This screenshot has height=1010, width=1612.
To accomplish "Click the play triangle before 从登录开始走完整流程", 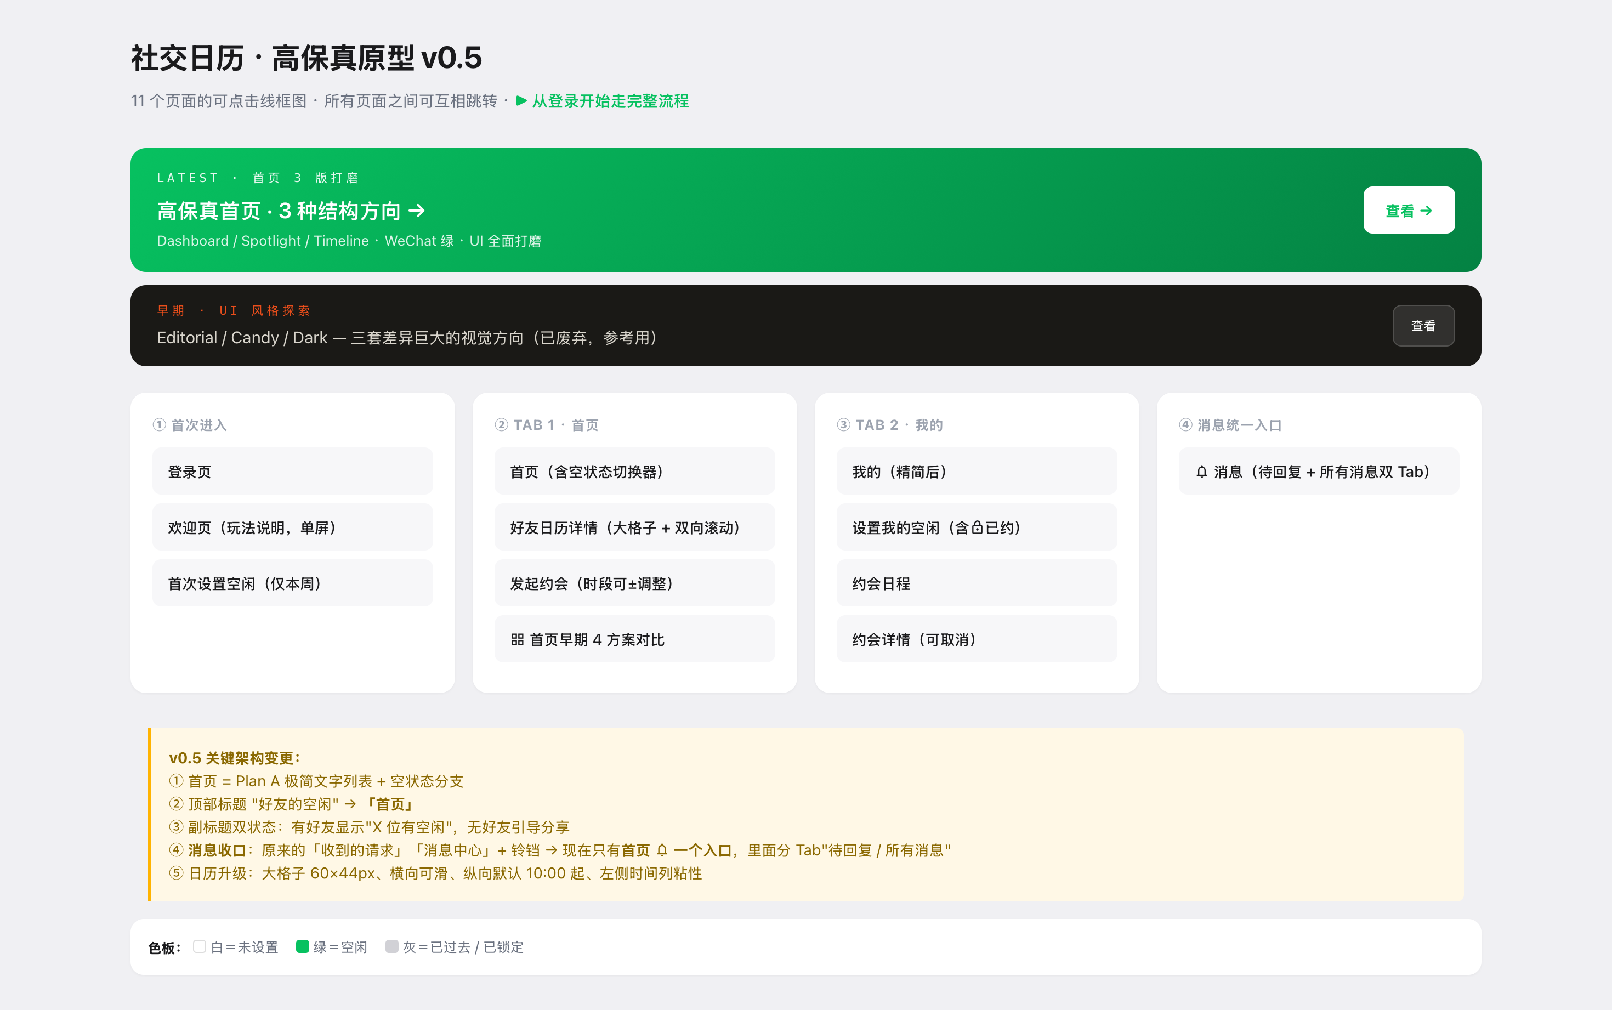I will [521, 101].
